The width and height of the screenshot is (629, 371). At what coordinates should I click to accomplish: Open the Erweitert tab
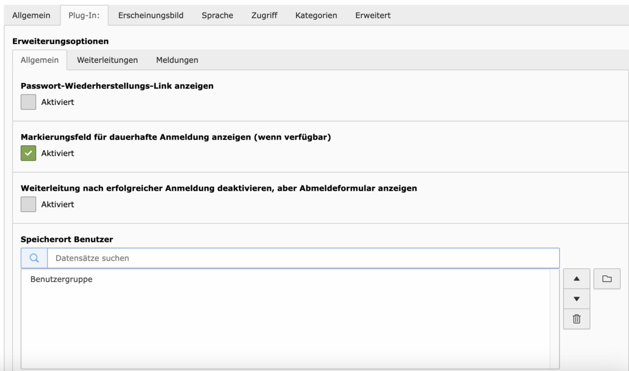pos(372,15)
